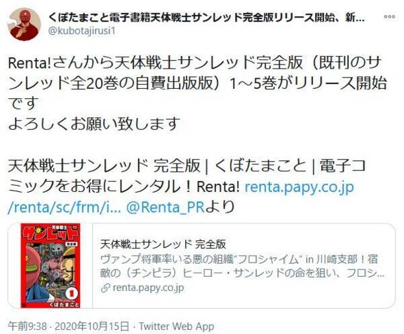The image size is (404, 334).
Task: Click the tweet body text about Renta!
Action: (197, 83)
